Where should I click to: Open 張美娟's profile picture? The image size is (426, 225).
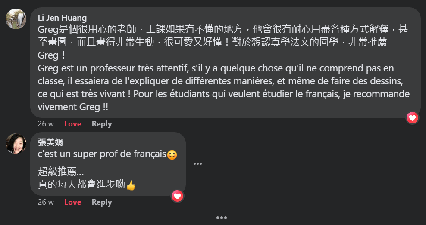point(16,144)
